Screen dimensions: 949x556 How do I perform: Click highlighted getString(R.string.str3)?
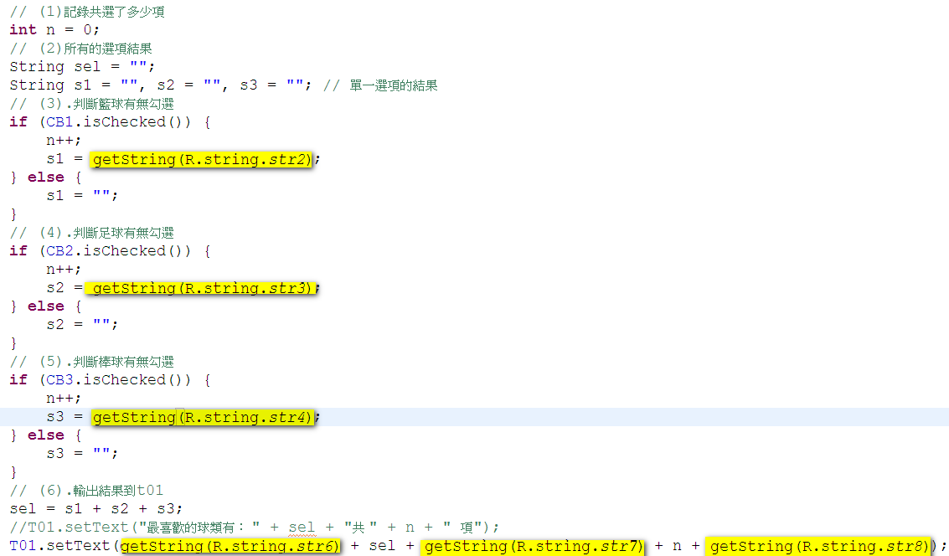pyautogui.click(x=202, y=288)
